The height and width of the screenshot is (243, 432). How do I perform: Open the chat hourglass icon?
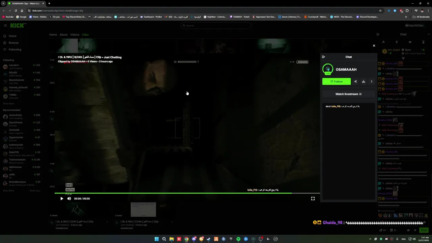(423, 42)
